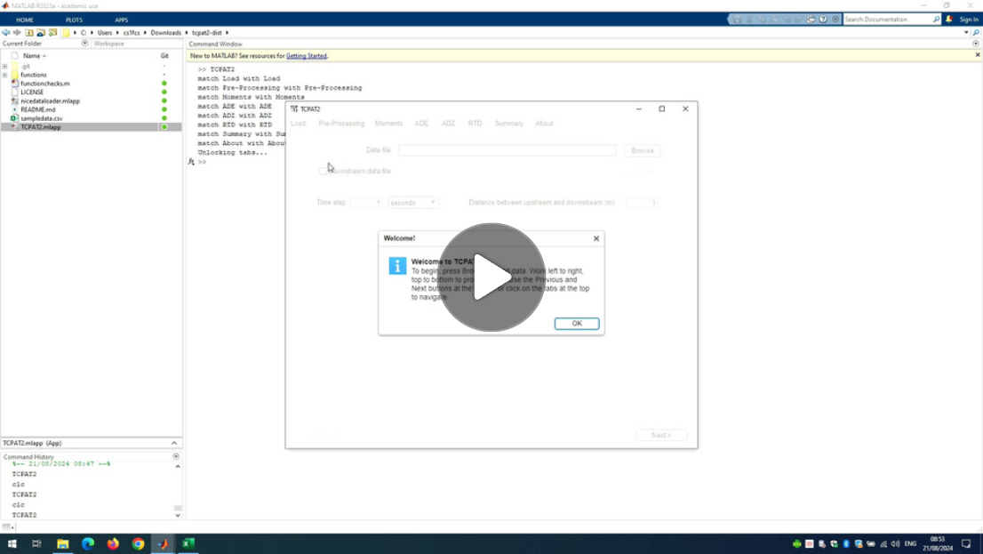This screenshot has width=983, height=554.
Task: Click Sign In at top right
Action: coord(969,20)
